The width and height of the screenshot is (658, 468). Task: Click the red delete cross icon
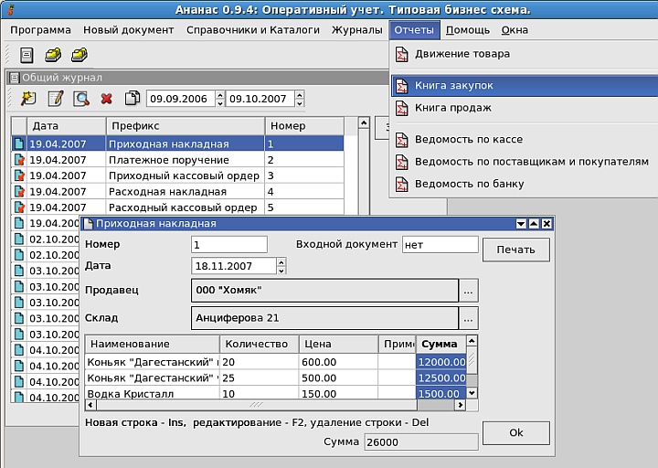tap(107, 99)
